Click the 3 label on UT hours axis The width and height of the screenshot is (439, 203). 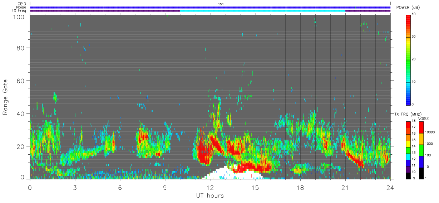coord(75,187)
